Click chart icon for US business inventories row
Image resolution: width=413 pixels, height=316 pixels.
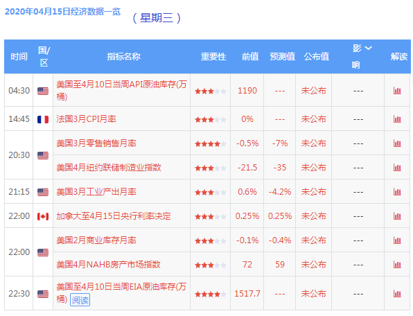(397, 240)
